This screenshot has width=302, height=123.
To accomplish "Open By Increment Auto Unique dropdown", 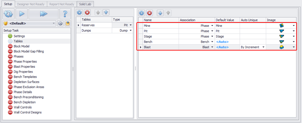I will [x=263, y=47].
